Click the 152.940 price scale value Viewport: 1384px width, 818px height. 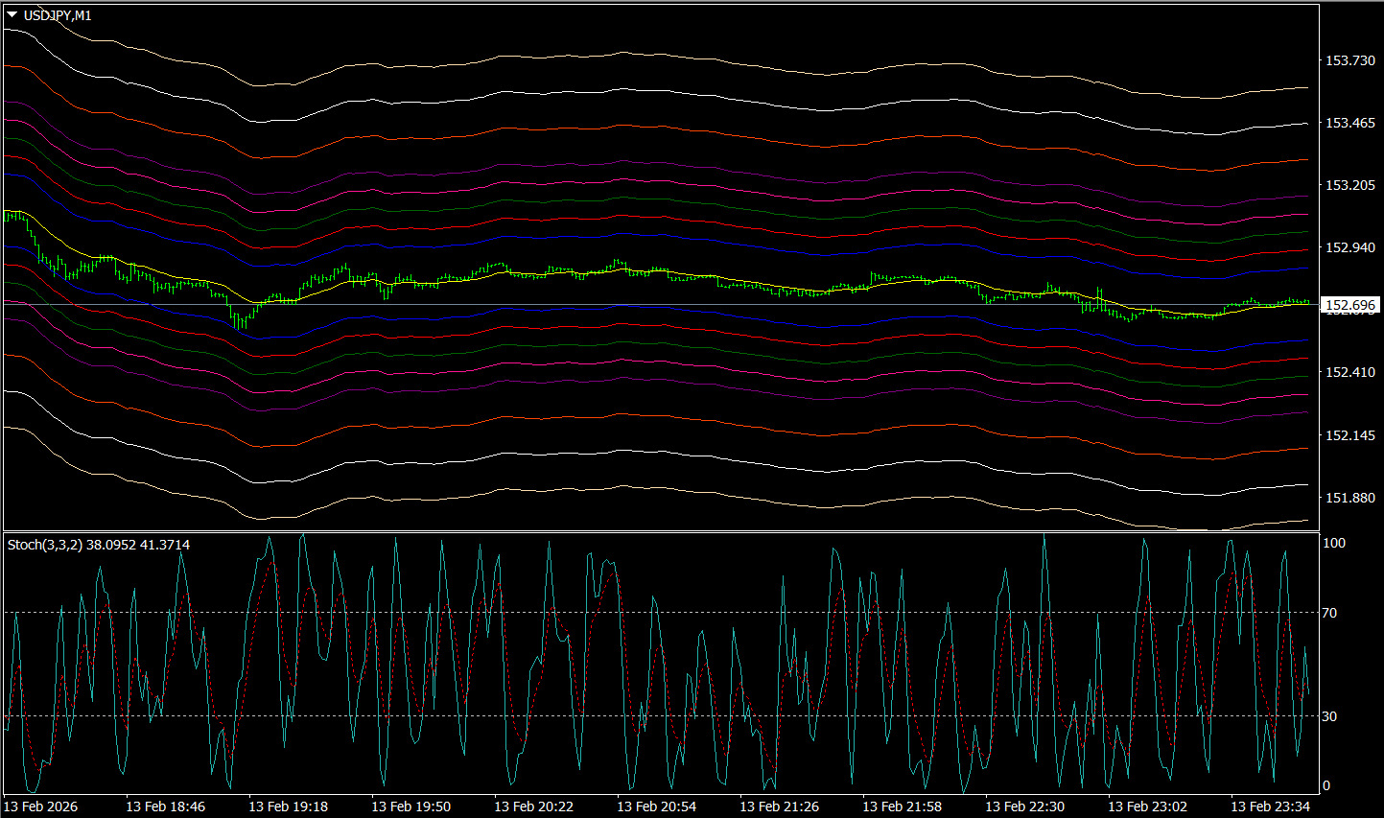click(x=1349, y=247)
